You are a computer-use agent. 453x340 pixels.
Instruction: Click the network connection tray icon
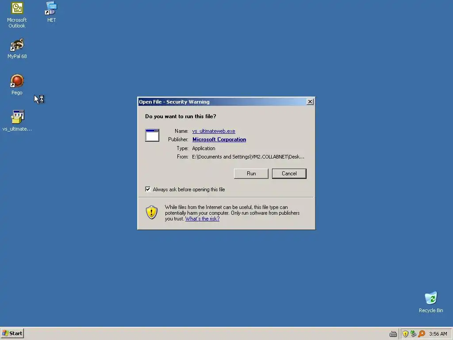point(414,334)
